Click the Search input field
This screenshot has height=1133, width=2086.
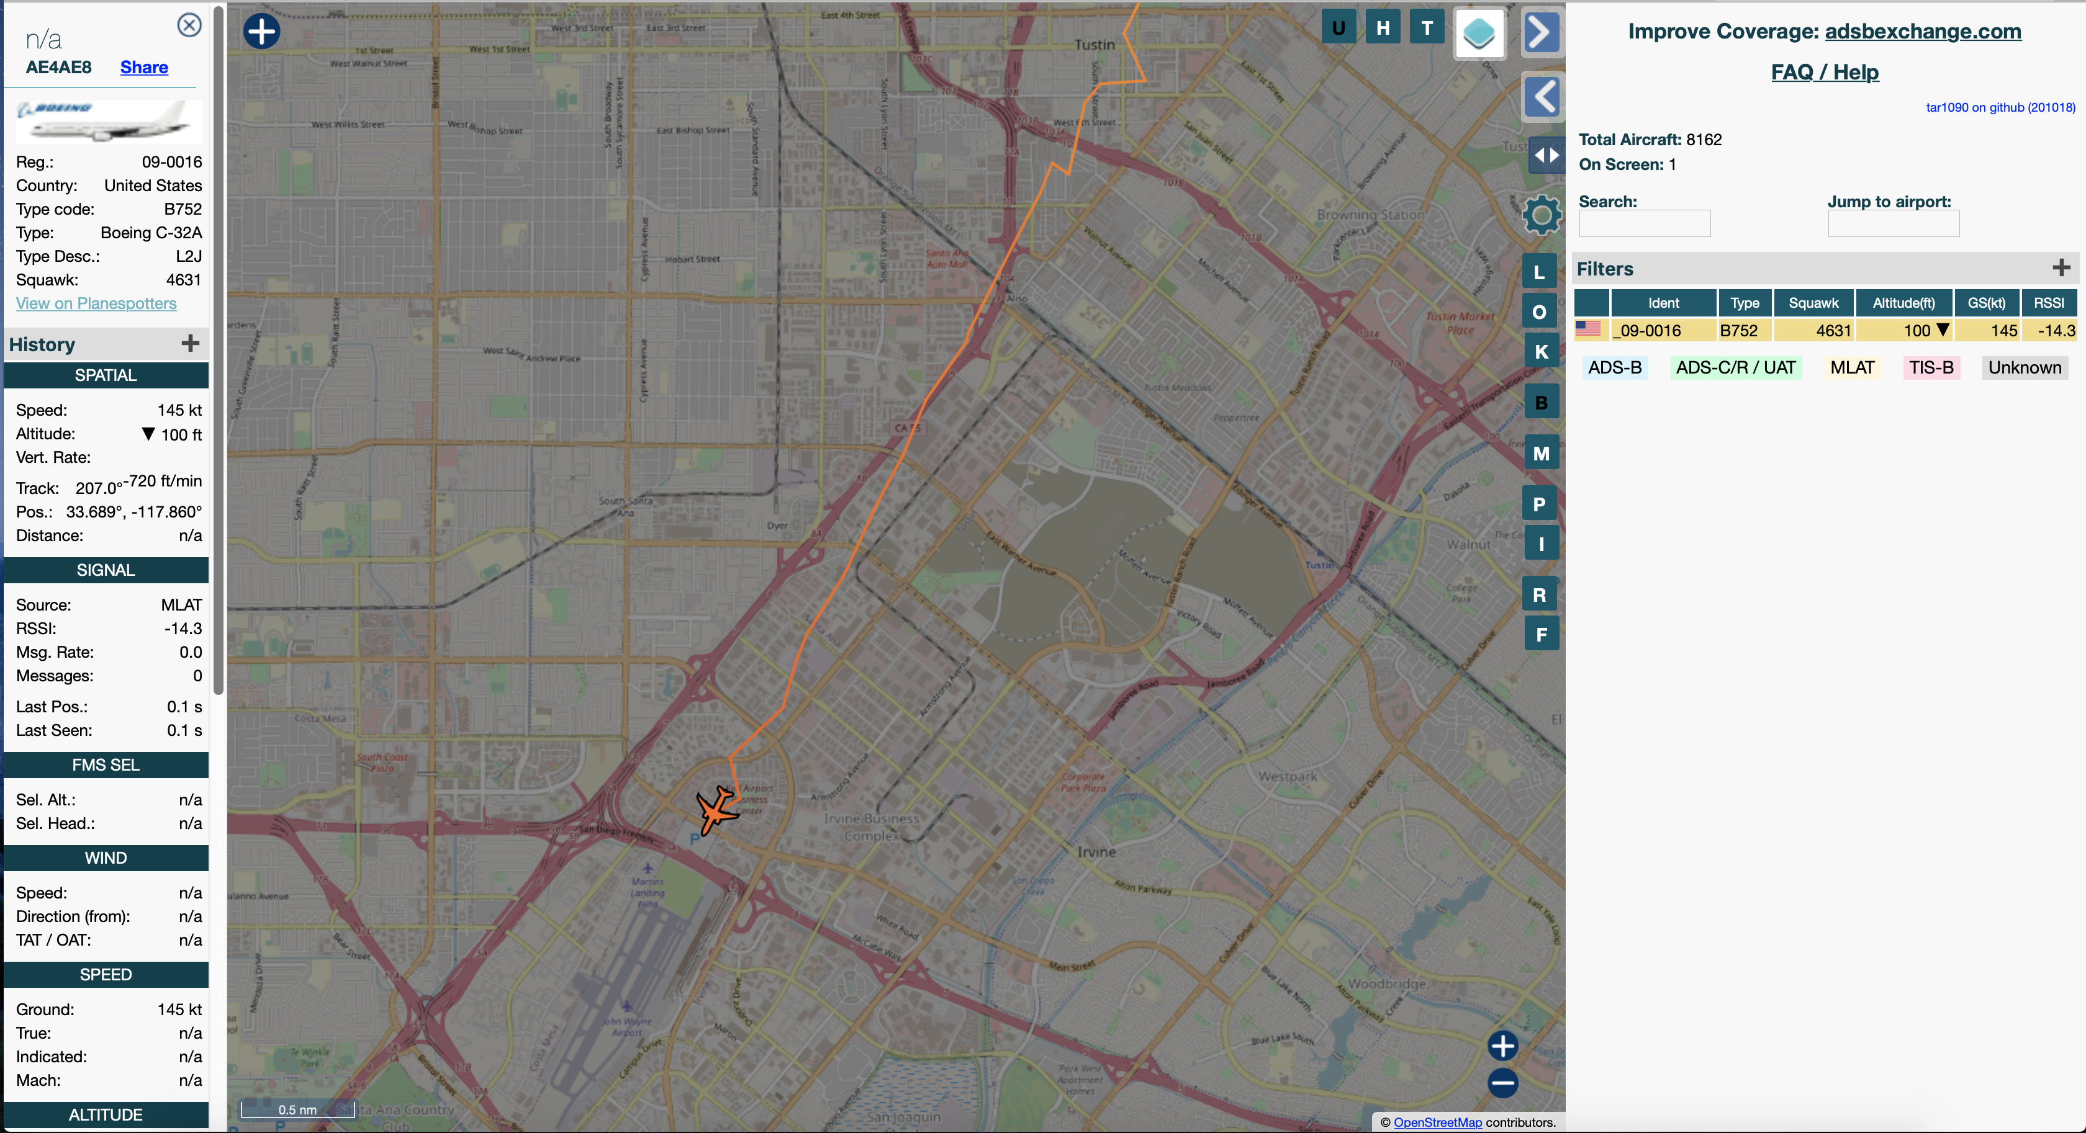1645,223
